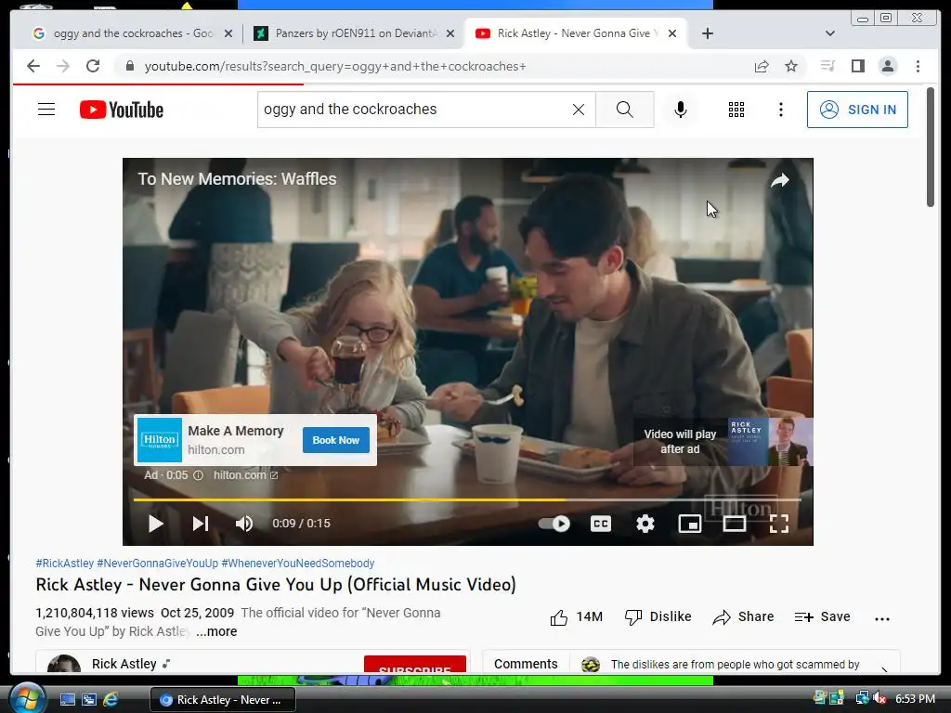
Task: Open the Windows Start orb
Action: 27,698
